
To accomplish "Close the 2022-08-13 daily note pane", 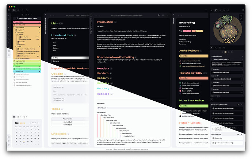I will (x=173, y=14).
